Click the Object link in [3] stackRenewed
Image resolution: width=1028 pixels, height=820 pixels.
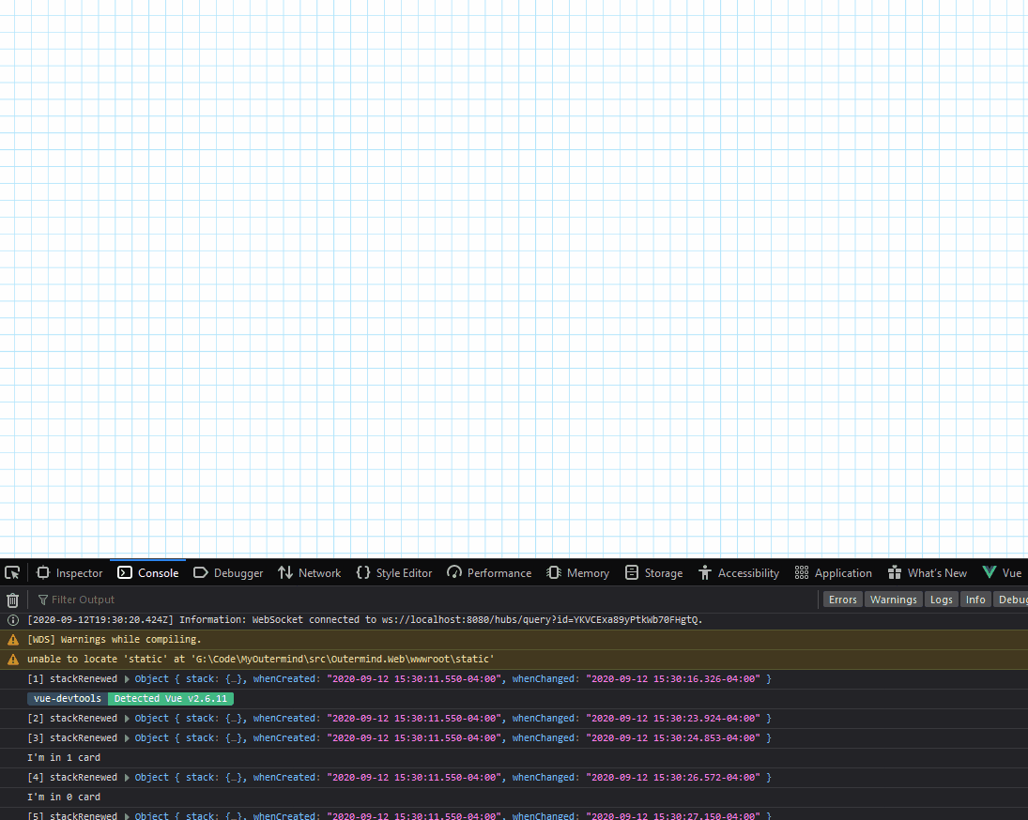(151, 738)
